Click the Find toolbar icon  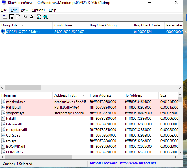39,17
